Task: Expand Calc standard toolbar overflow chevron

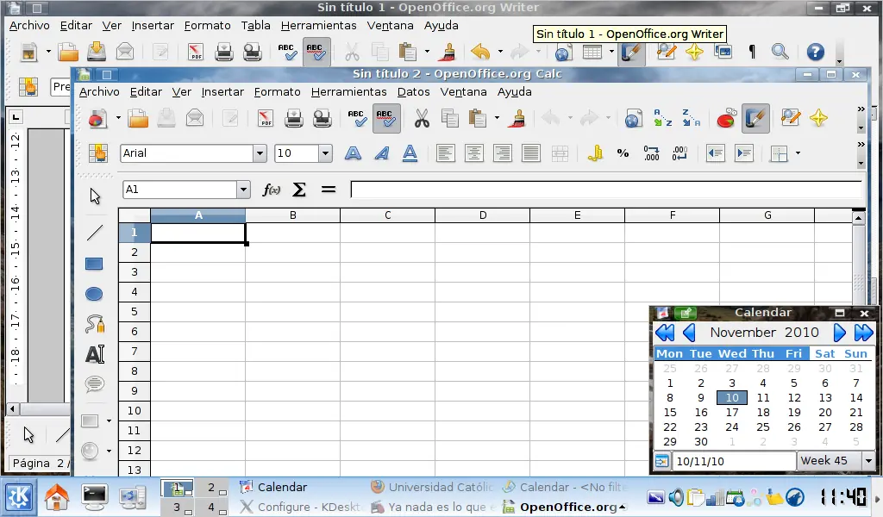Action: [861, 109]
